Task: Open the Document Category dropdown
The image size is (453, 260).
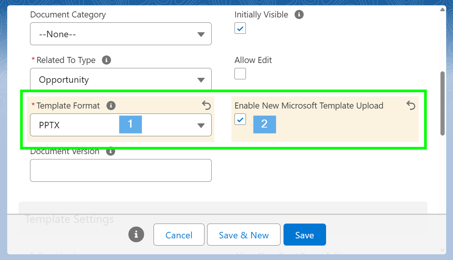Action: (x=120, y=34)
